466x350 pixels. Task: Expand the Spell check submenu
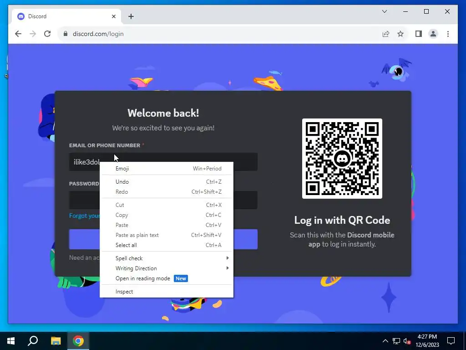click(167, 258)
